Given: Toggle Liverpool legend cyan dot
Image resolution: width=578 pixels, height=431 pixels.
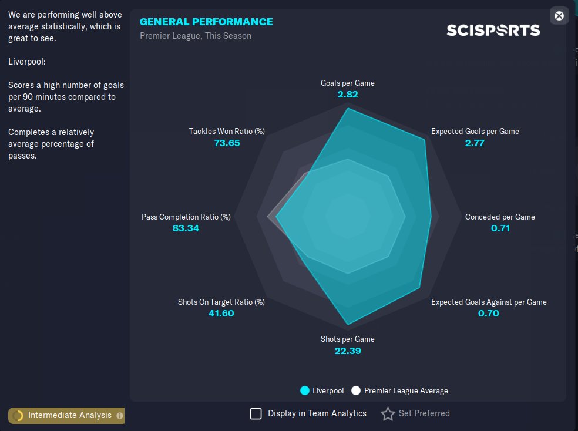Looking at the screenshot, I should click(x=305, y=390).
